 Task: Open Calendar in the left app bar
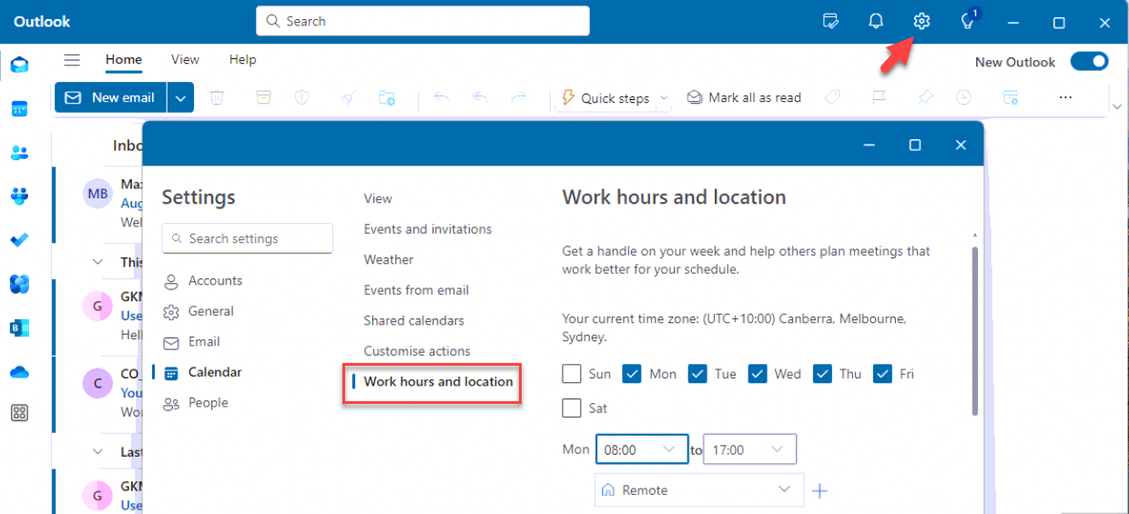tap(19, 109)
